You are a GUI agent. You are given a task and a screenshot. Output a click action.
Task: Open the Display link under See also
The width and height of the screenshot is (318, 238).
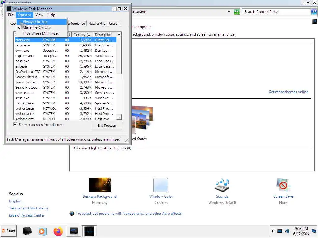15,201
